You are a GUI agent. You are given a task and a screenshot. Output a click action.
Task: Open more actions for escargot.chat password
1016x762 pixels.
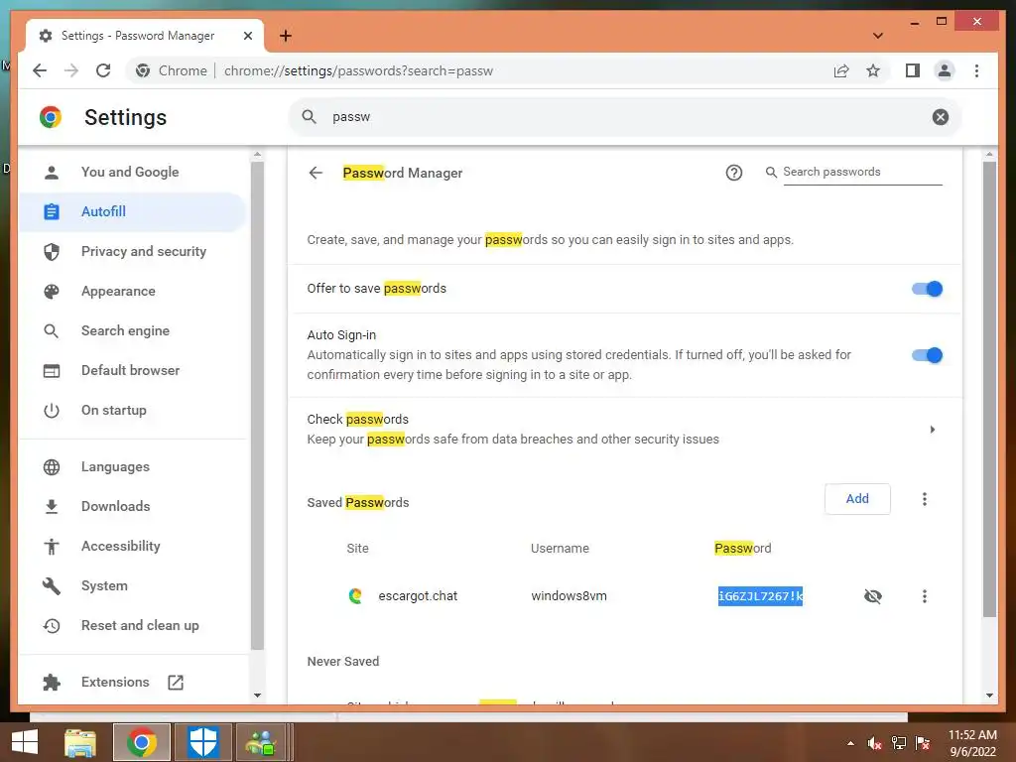pyautogui.click(x=924, y=596)
